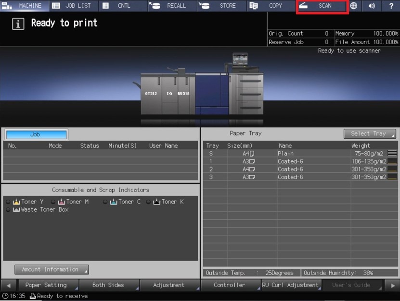Screen dimensions: 400x301
Task: Click the information icon beside Ready to print
Action: pyautogui.click(x=18, y=24)
